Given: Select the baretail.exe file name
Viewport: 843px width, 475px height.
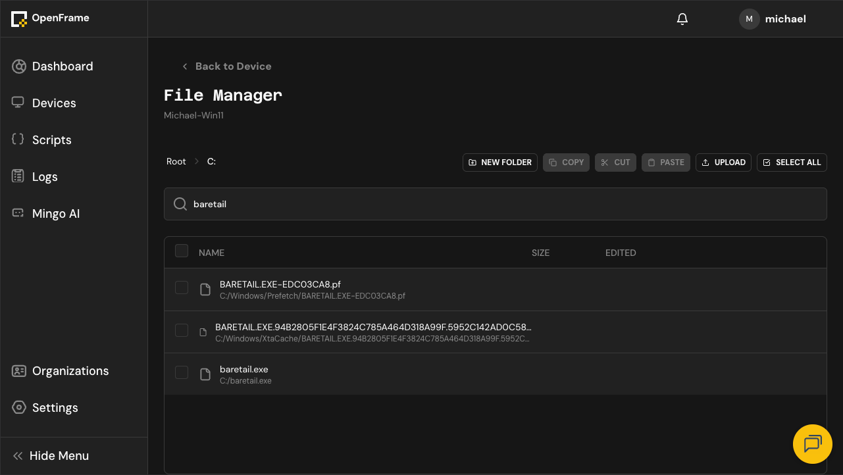Looking at the screenshot, I should [244, 369].
